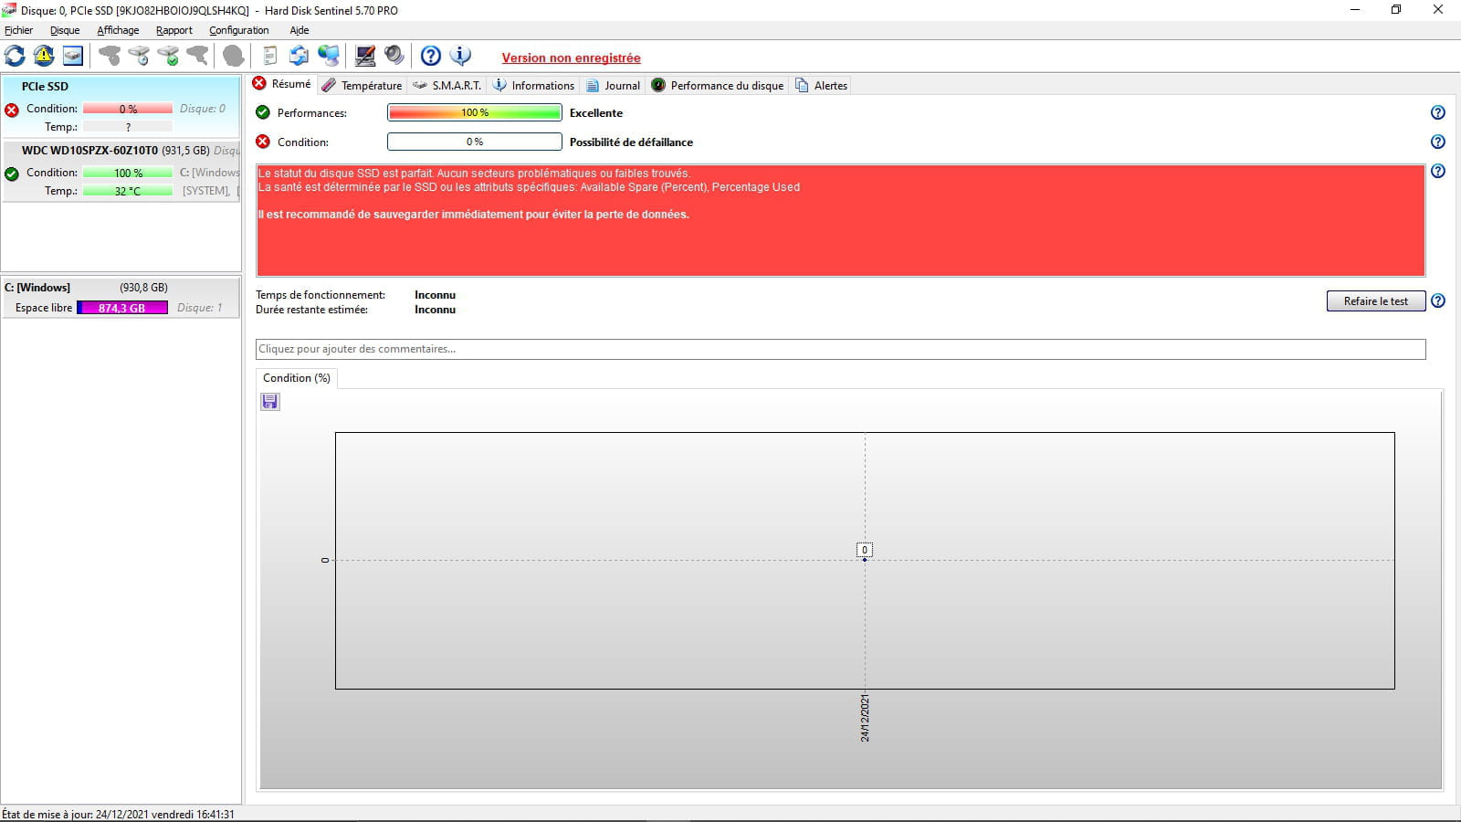This screenshot has height=822, width=1461.
Task: Open the Fichier menu
Action: click(18, 30)
